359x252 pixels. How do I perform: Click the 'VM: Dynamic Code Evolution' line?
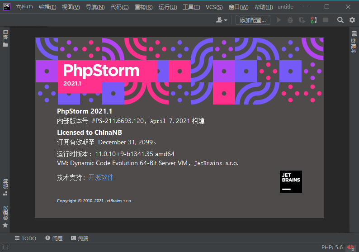(x=147, y=163)
